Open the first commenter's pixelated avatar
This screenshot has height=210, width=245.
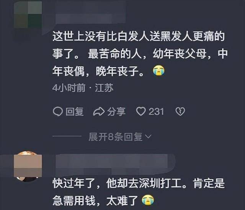pos(28,15)
